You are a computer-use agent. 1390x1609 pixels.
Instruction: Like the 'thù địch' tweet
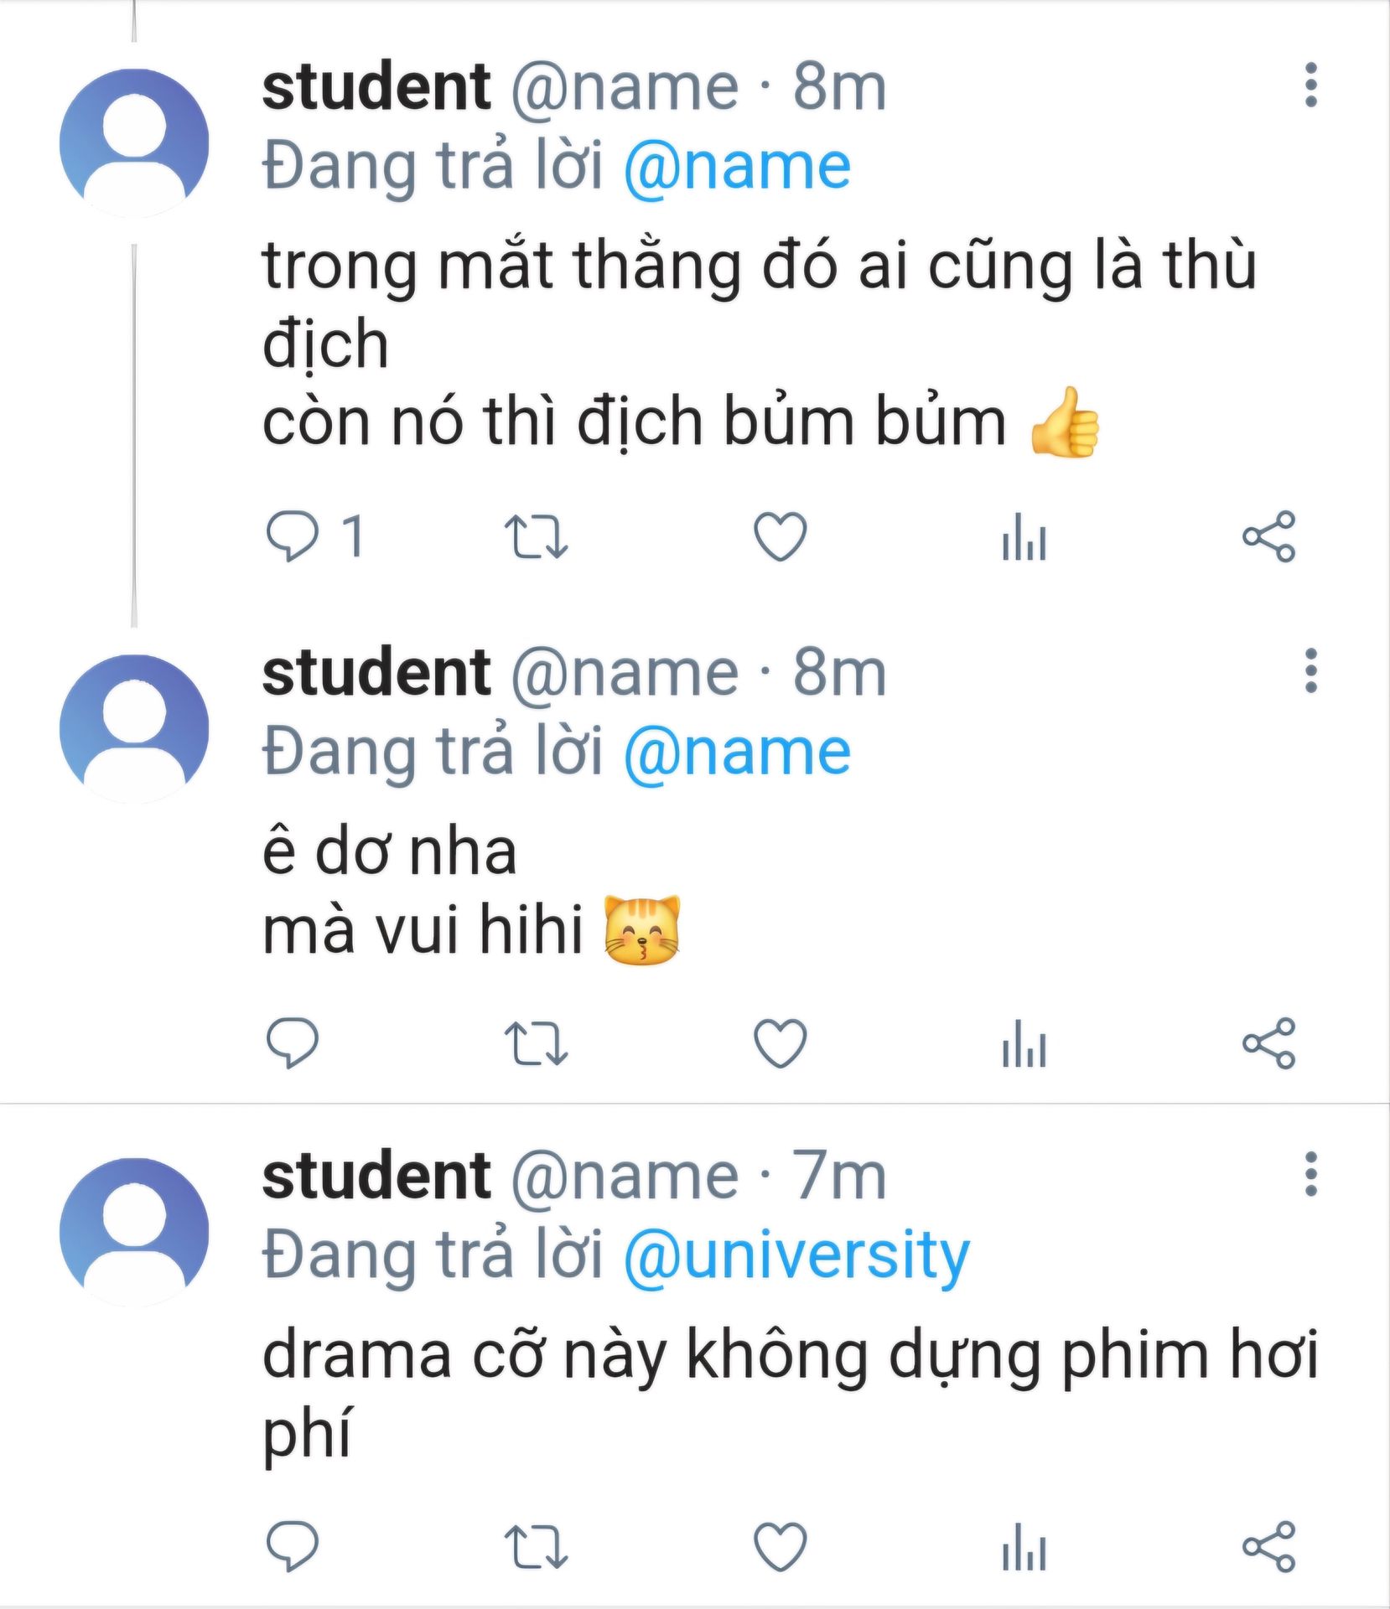780,536
